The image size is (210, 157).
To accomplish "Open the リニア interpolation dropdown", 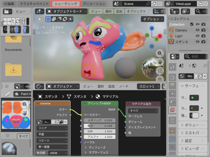I will 52,128.
